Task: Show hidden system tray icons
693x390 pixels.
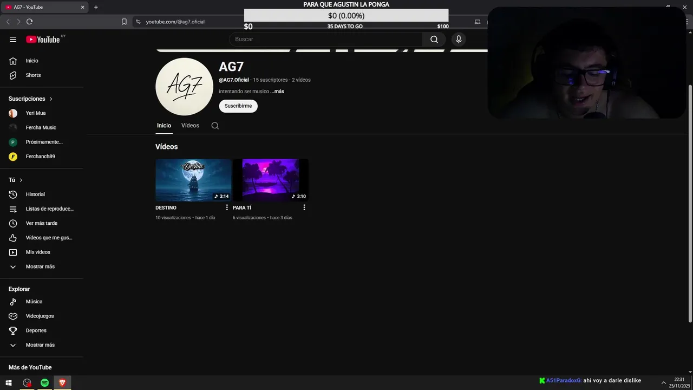Action: point(663,383)
